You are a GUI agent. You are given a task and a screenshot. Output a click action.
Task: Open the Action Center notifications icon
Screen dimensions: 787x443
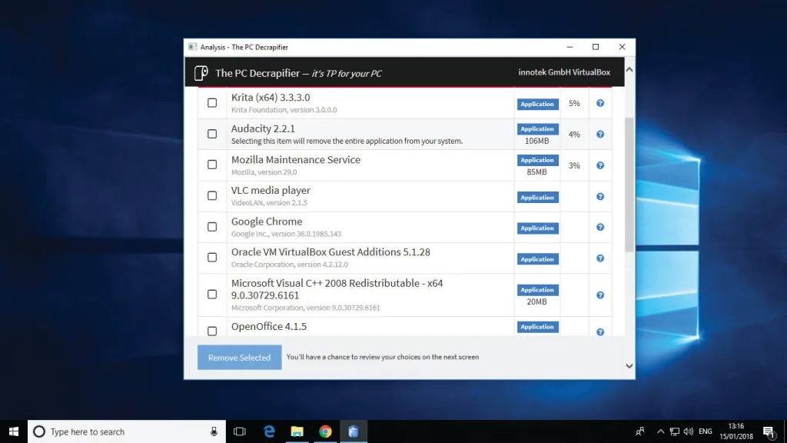click(x=769, y=431)
